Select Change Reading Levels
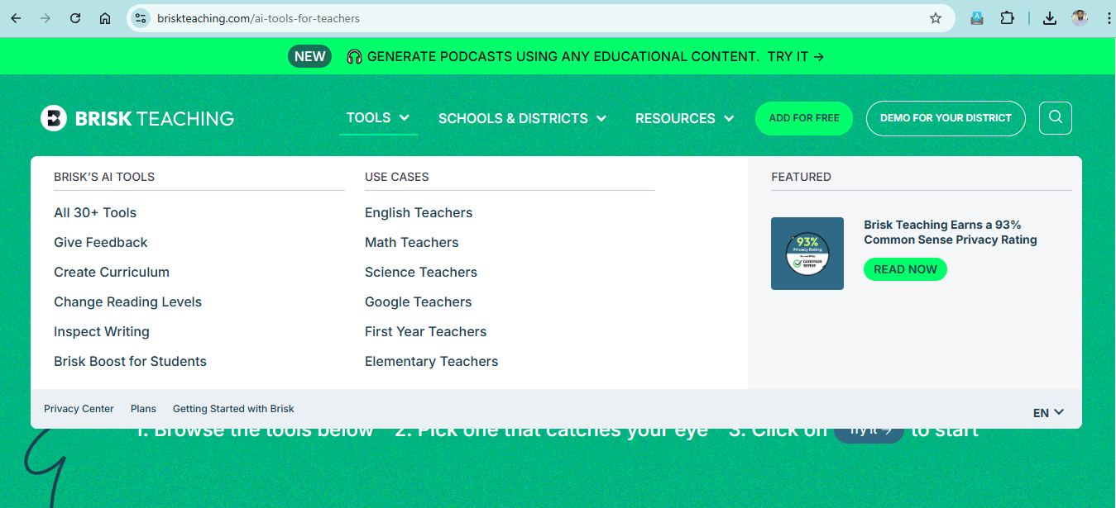This screenshot has height=508, width=1116. coord(128,301)
